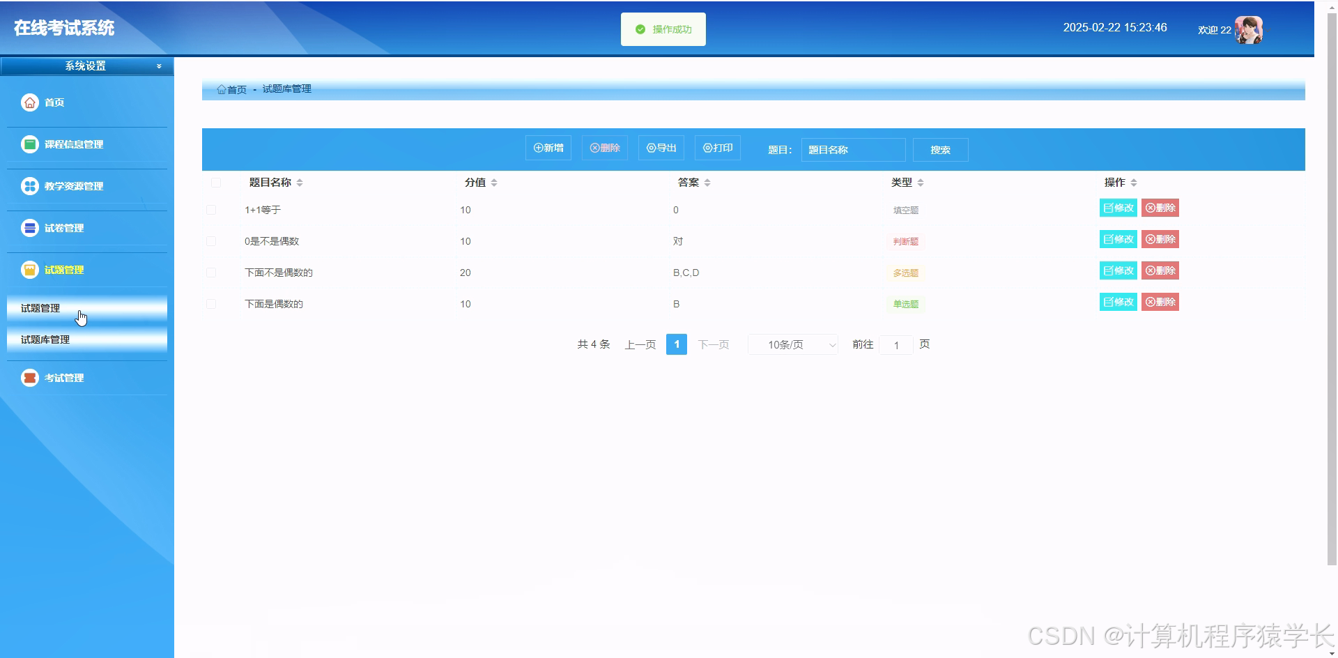1338x658 pixels.
Task: Click the 操作成功 toast message
Action: coord(663,29)
